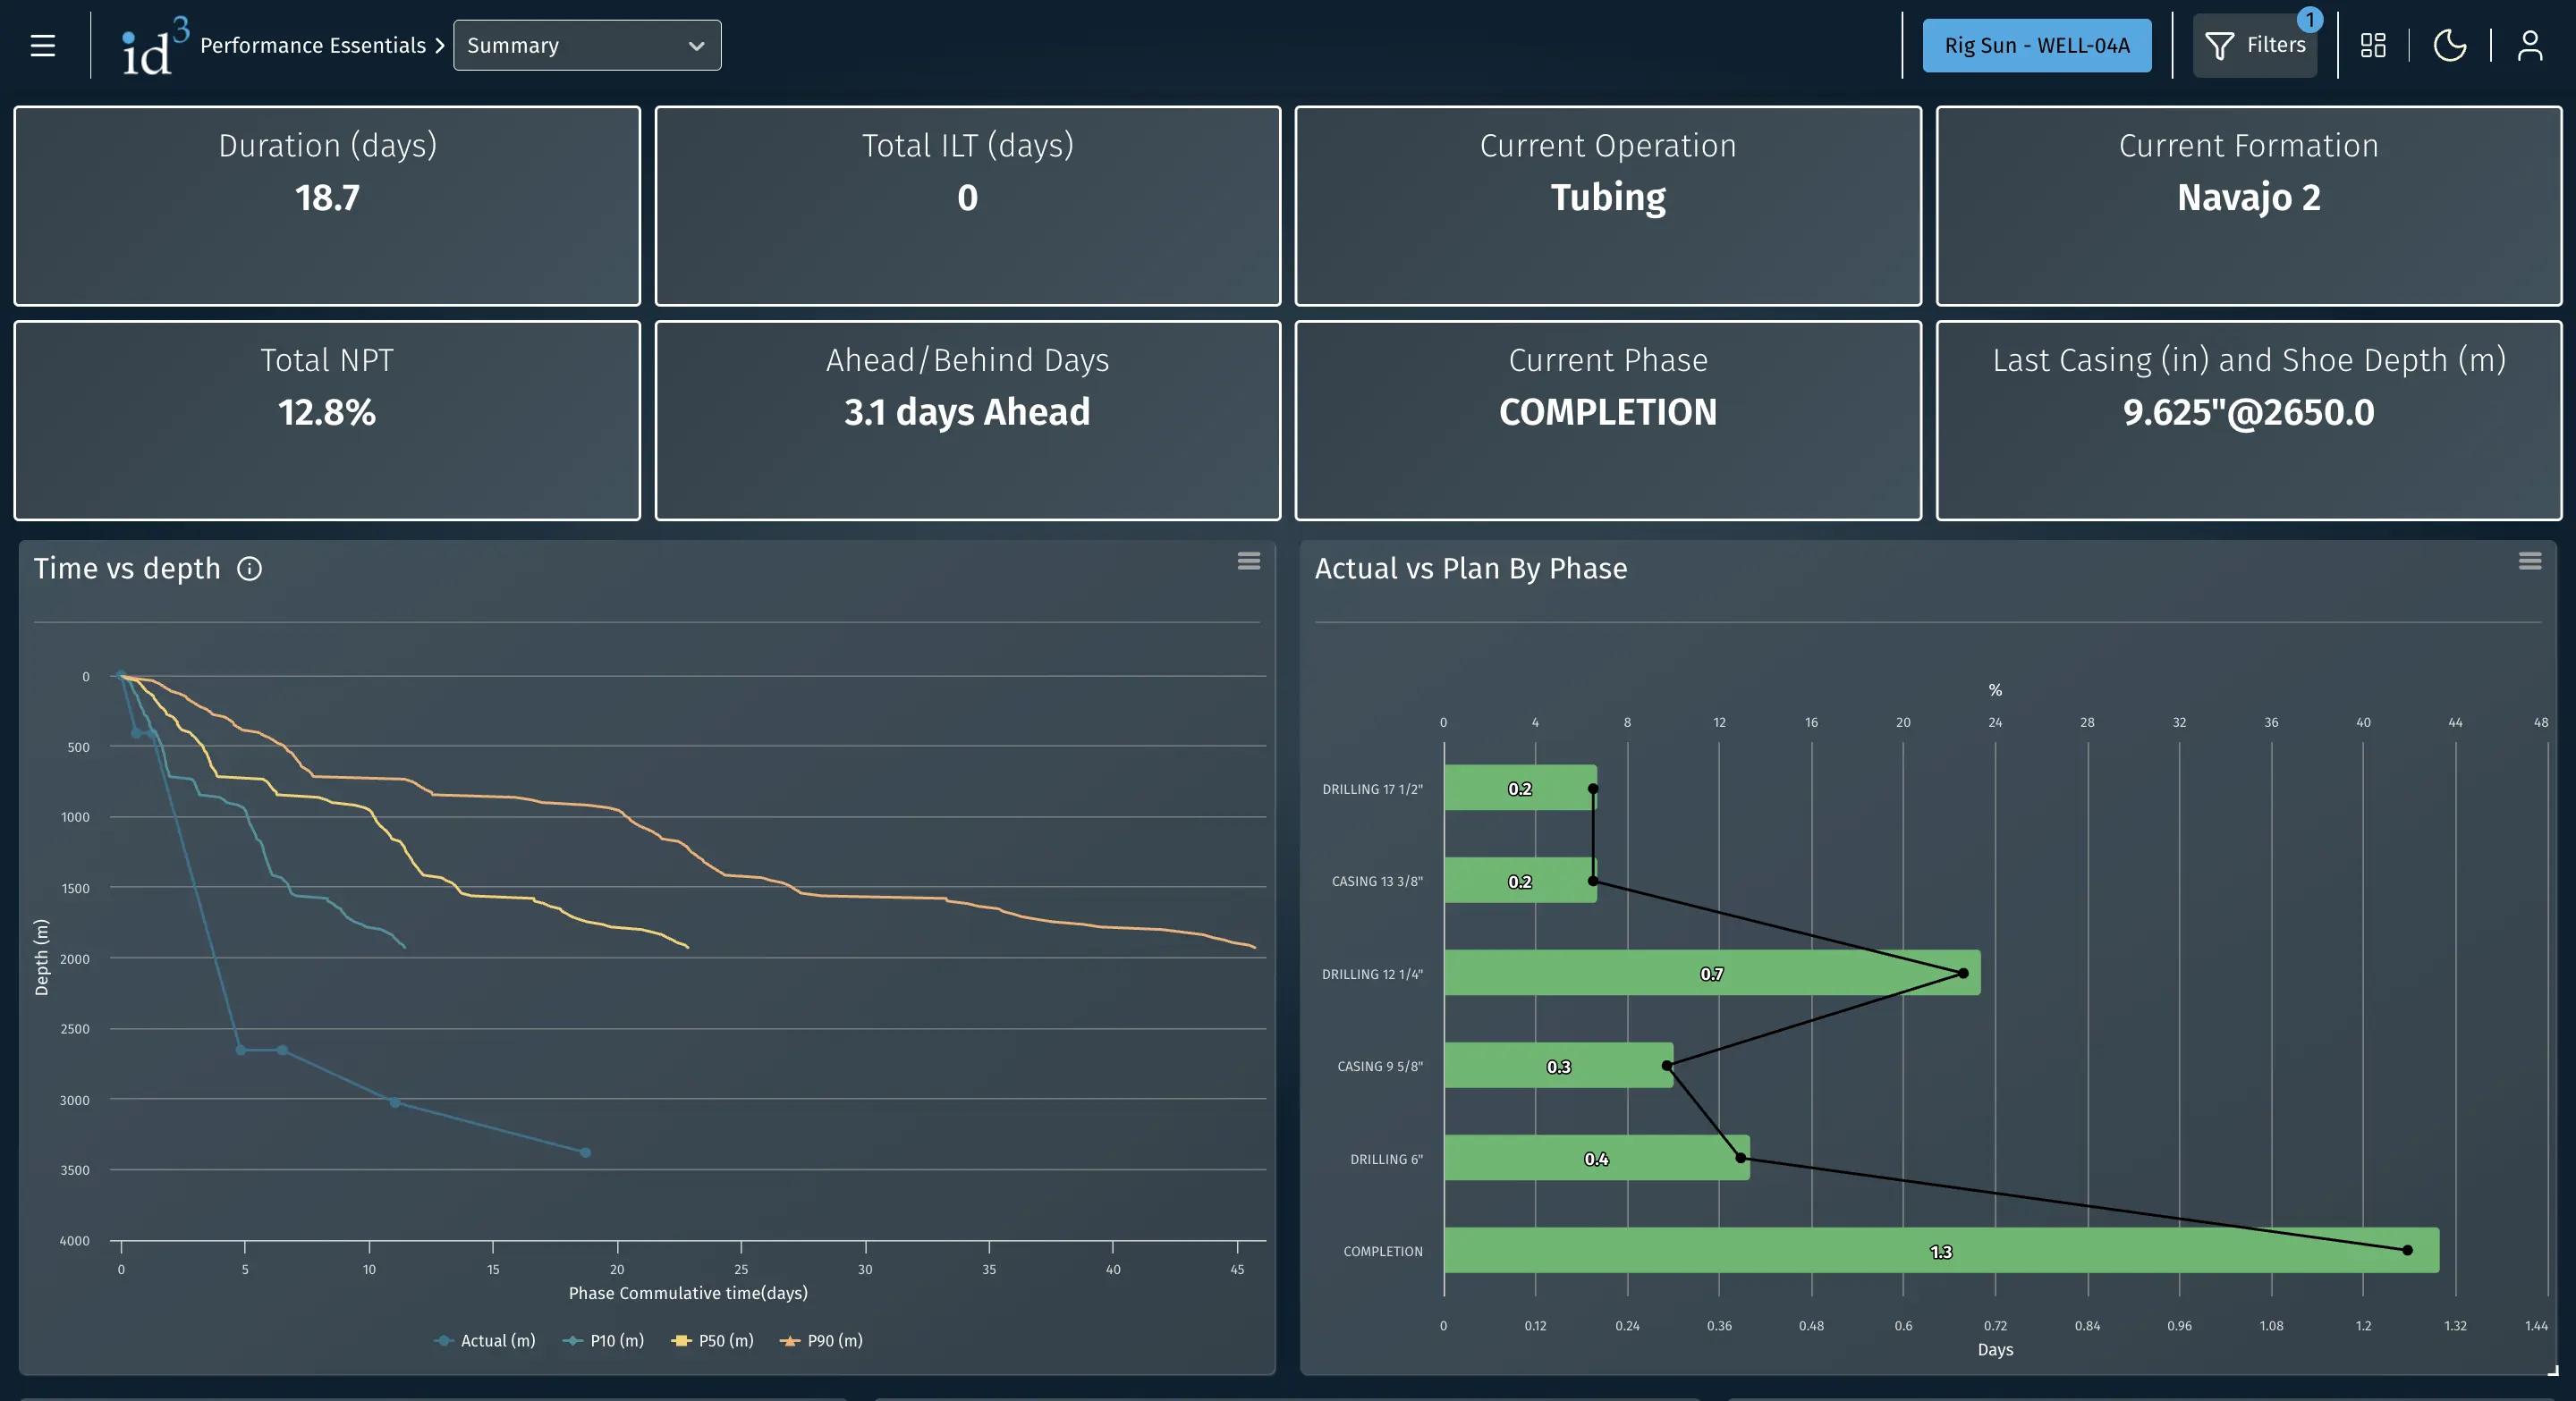Open the user profile account icon
2576x1401 pixels.
(2530, 45)
